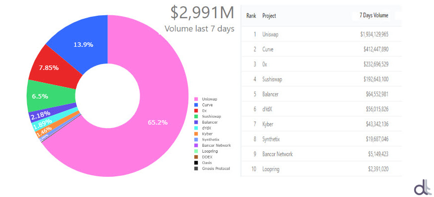Sort by 7 Days Volume column header
Screen dimensions: 434x197
[x=374, y=15]
